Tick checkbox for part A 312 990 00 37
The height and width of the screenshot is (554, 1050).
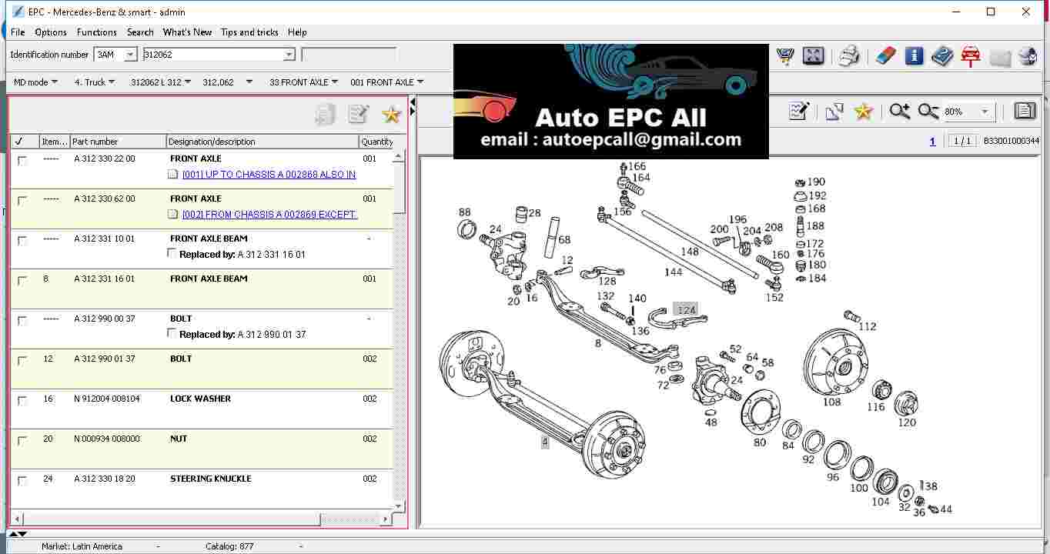[x=22, y=321]
